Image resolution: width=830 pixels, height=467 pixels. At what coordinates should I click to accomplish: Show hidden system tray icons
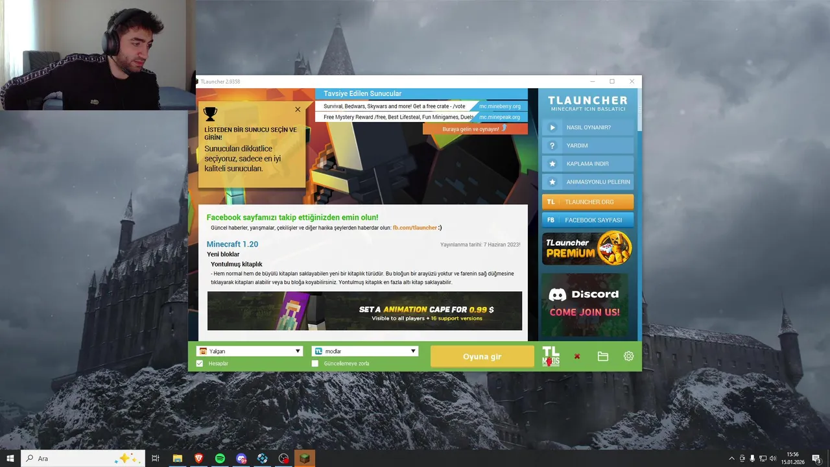click(732, 459)
